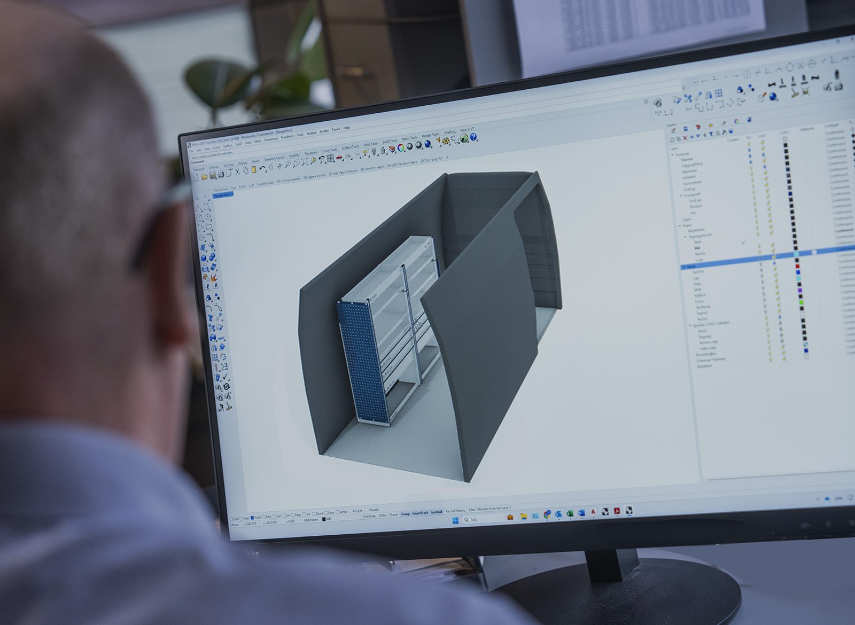Screen dimensions: 855x625
Task: Disable the Point osnap checkbox
Action: point(253,518)
